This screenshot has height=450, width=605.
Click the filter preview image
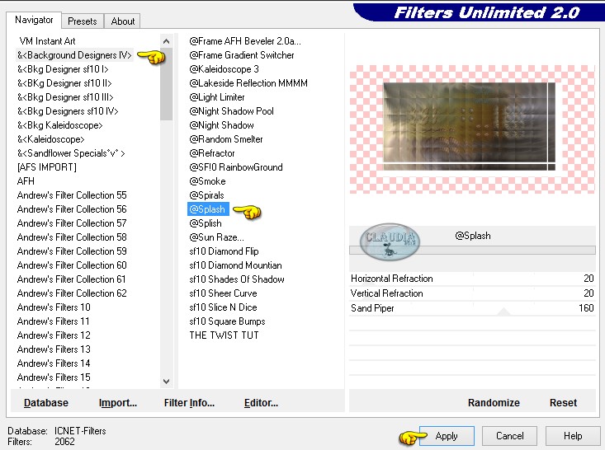tap(469, 126)
